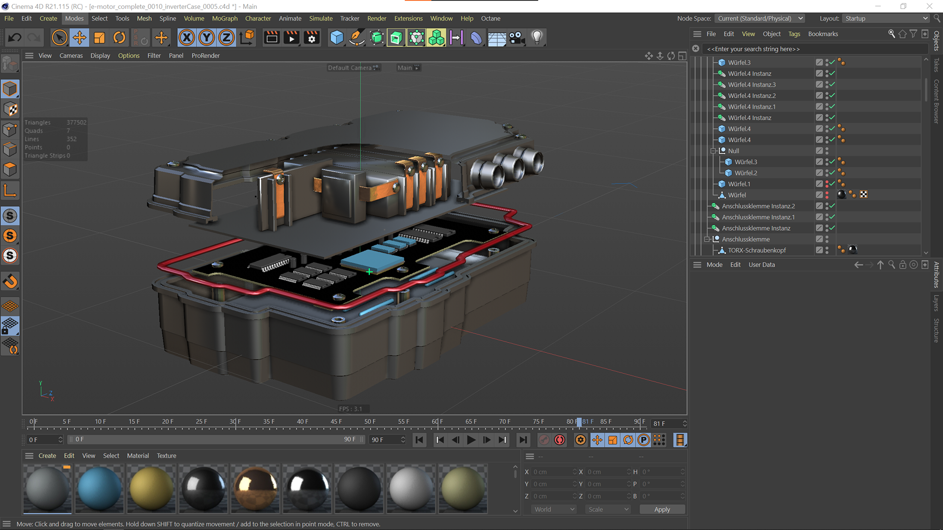Open the Node Space dropdown
Viewport: 943px width, 530px height.
(760, 19)
